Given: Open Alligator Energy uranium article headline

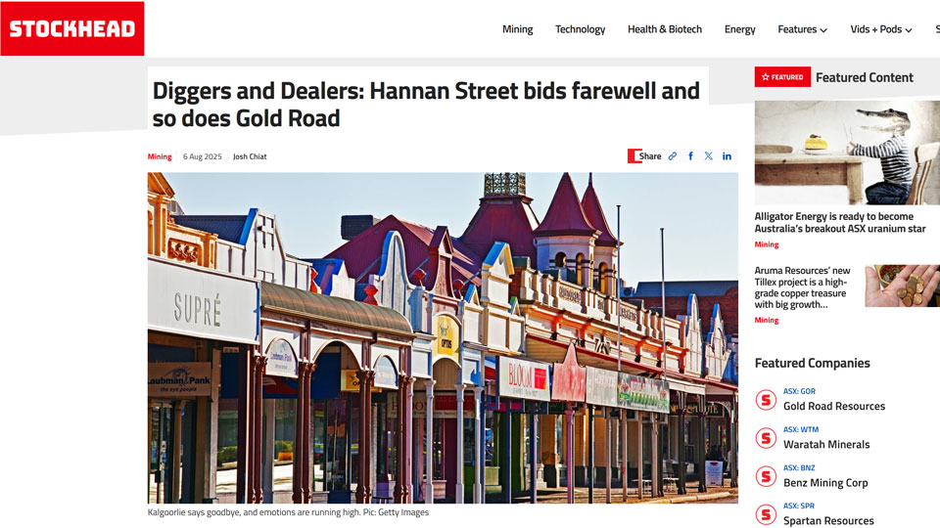Looking at the screenshot, I should 840,222.
